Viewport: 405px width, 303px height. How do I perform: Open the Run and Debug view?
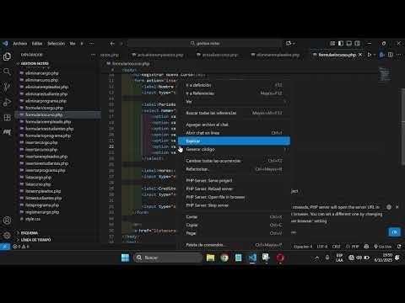pyautogui.click(x=7, y=102)
